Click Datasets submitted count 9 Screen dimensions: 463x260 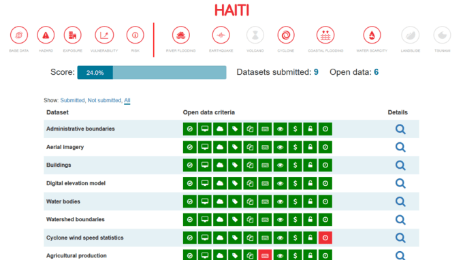click(x=316, y=72)
